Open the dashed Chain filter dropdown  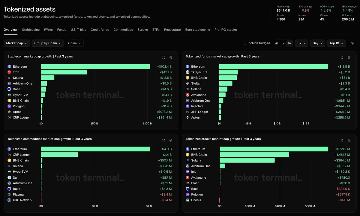[75, 43]
